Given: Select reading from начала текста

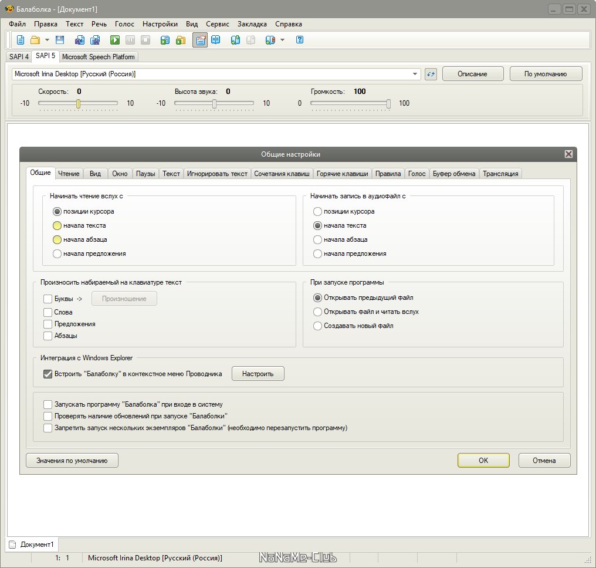Looking at the screenshot, I should (x=57, y=225).
